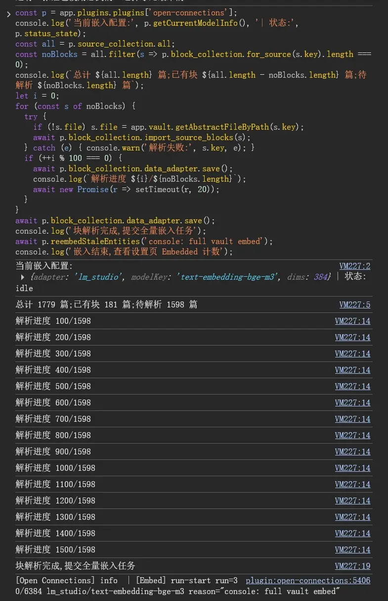Click the modelKey value 'text-embedding-bge-m3'
The height and width of the screenshot is (601, 388).
227,277
